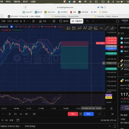Open the indicator templates grid icon

point(54,21)
